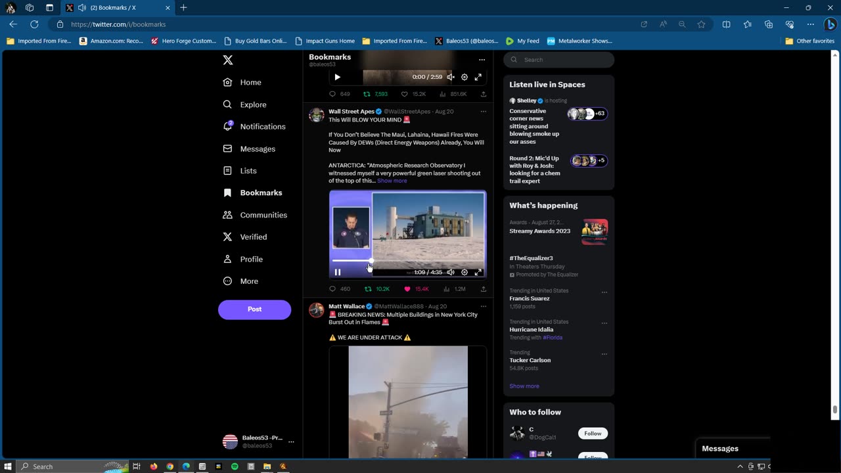Open new browser tab
Viewport: 841px width, 473px height.
183,8
